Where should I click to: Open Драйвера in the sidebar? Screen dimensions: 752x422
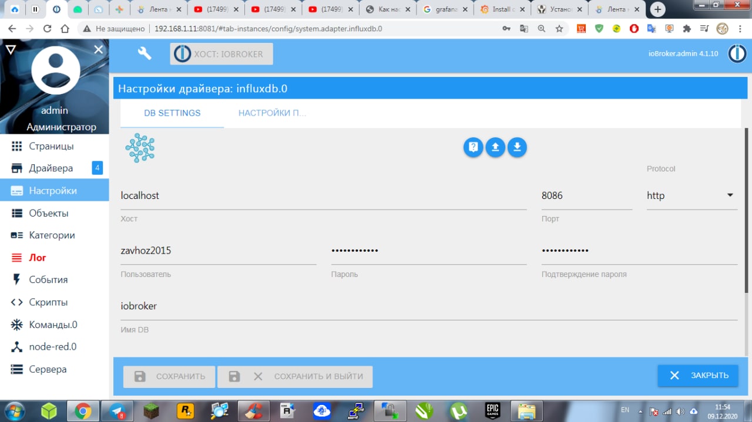55,168
